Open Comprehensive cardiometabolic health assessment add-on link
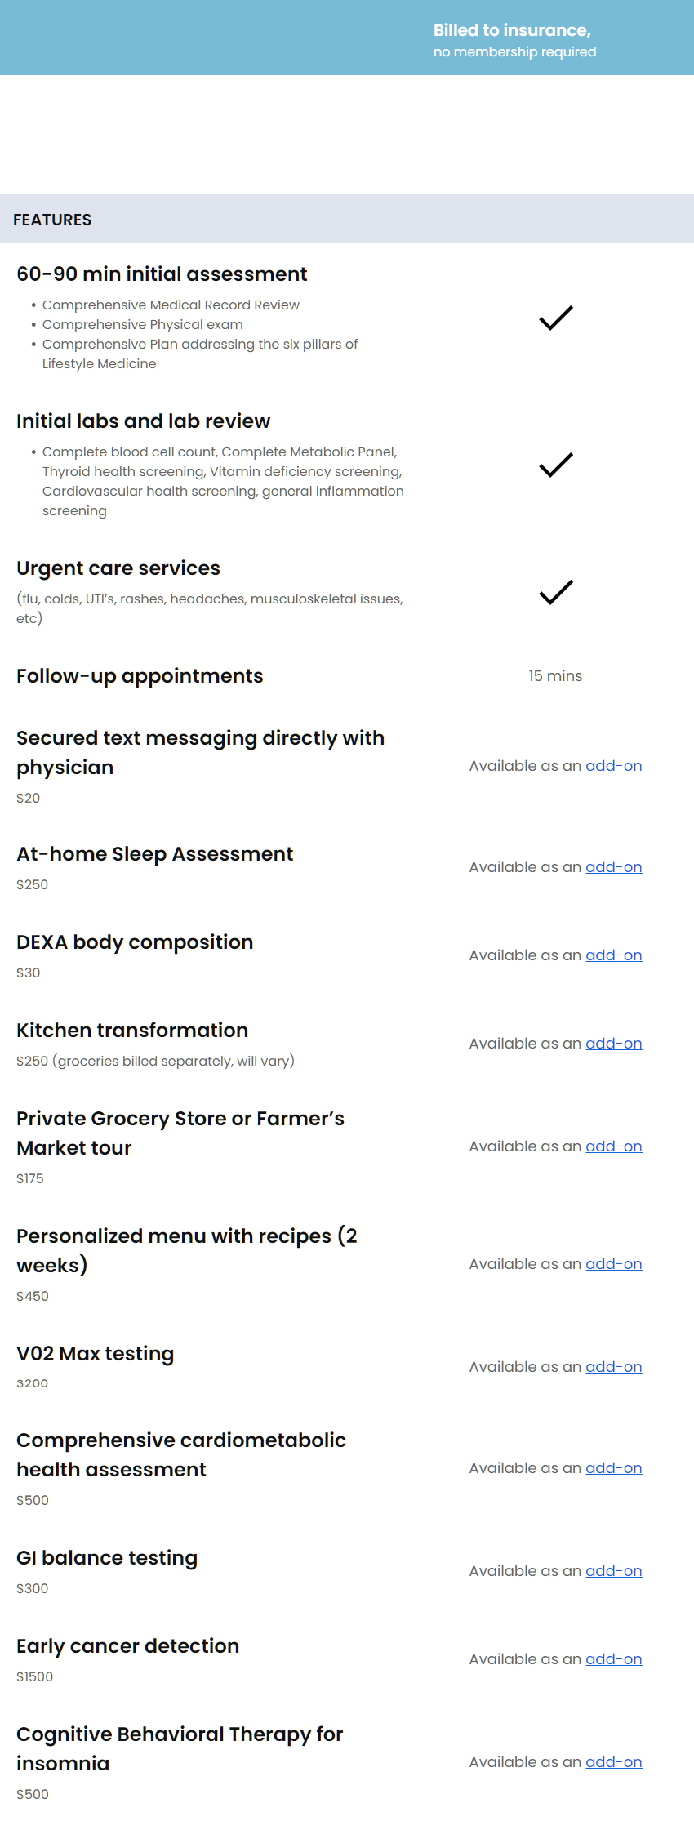The width and height of the screenshot is (694, 1821). coord(614,1468)
